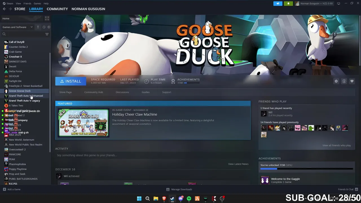Go to the COMMUNITY tab

[57, 9]
